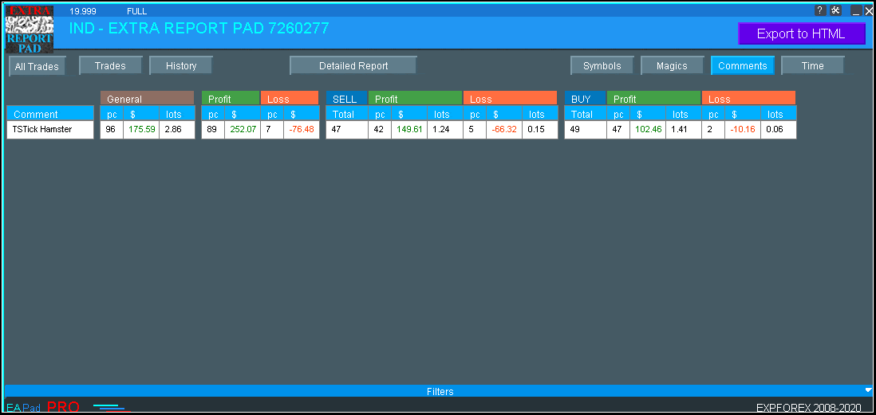Select the TSTick Hamster comment row
This screenshot has width=876, height=415.
(x=49, y=129)
